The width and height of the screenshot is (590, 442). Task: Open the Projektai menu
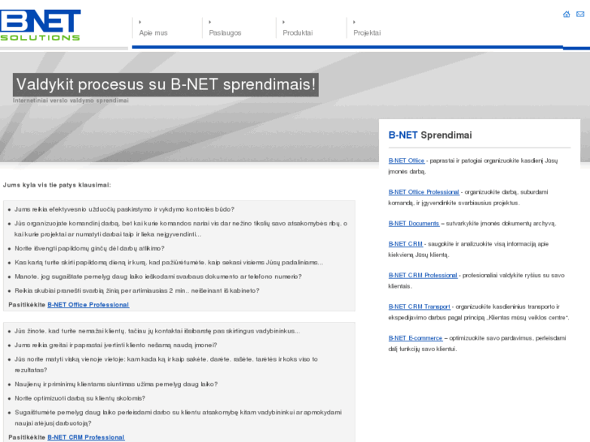(x=367, y=32)
